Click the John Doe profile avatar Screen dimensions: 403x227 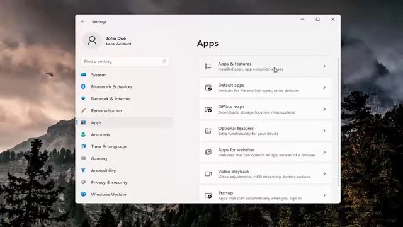(92, 40)
